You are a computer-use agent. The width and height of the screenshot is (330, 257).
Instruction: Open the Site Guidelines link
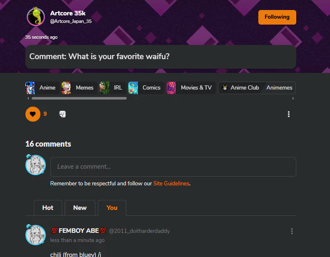tap(171, 183)
